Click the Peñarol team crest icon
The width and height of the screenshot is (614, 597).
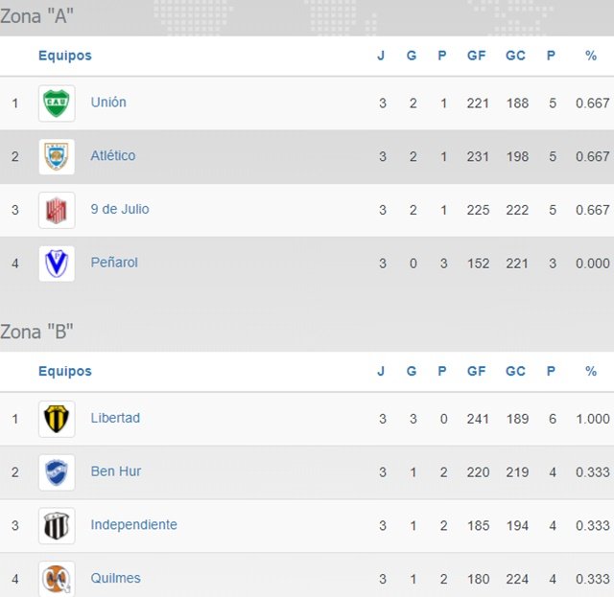[57, 264]
